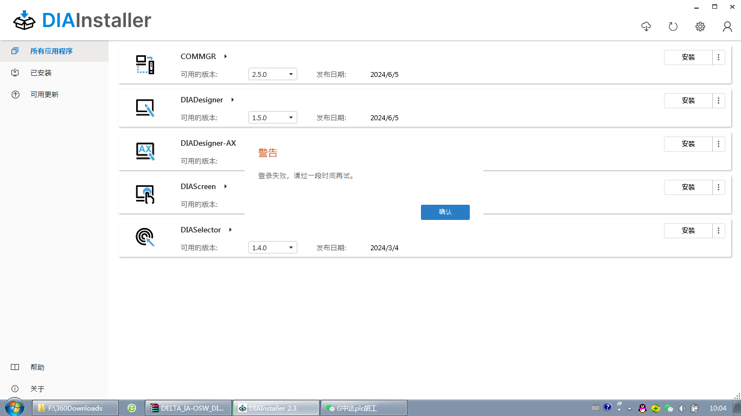Open DIASelector version 1.4.0 dropdown
The width and height of the screenshot is (741, 416).
pyautogui.click(x=272, y=248)
